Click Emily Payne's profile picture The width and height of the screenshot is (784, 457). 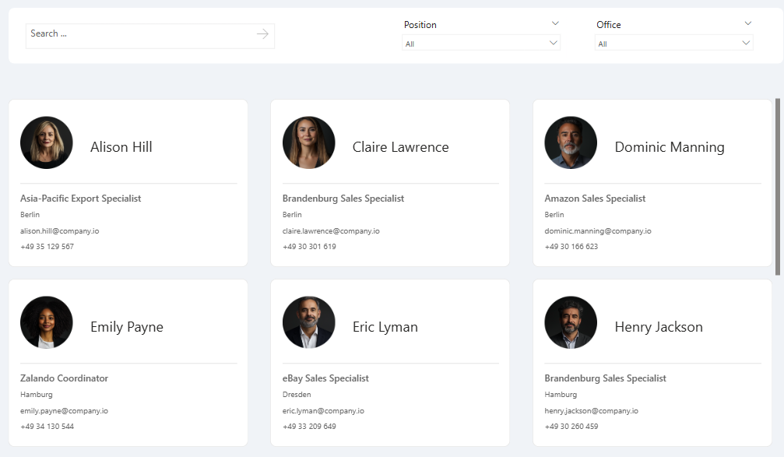47,322
